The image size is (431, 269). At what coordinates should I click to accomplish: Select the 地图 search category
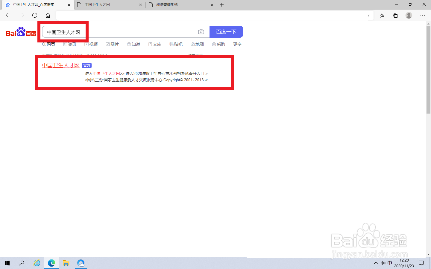coord(197,44)
